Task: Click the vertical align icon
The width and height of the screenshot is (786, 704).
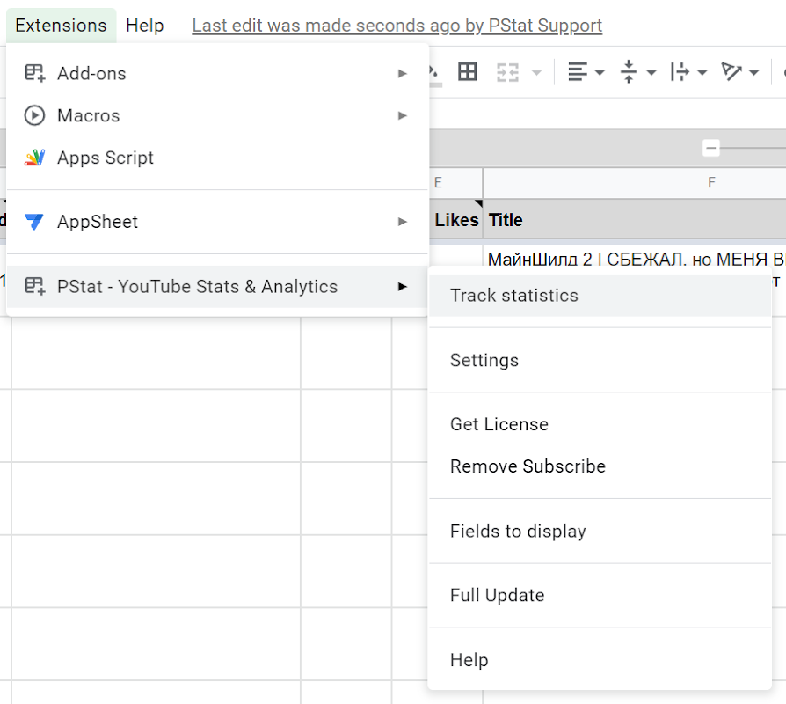Action: [629, 72]
